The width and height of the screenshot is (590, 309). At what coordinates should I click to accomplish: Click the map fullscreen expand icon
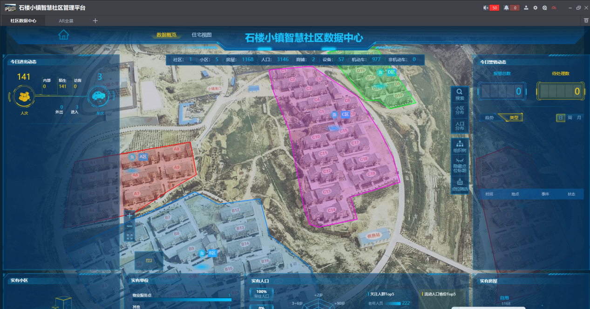pyautogui.click(x=129, y=237)
